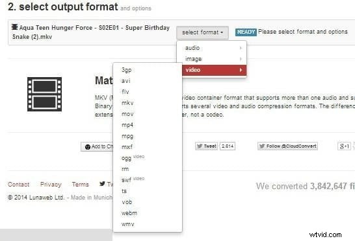Click the '2. select output format' heading
Image resolution: width=355 pixels, height=241 pixels.
(x=63, y=6)
